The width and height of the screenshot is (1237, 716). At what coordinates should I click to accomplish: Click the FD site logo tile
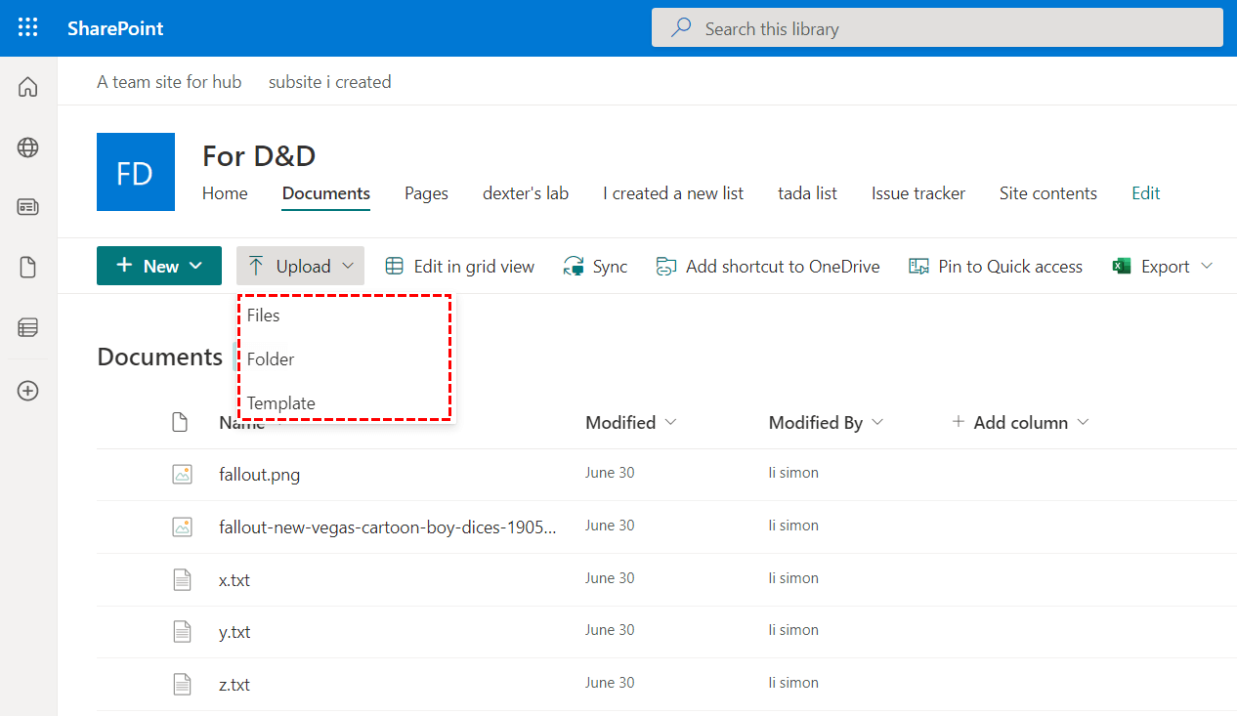click(136, 172)
